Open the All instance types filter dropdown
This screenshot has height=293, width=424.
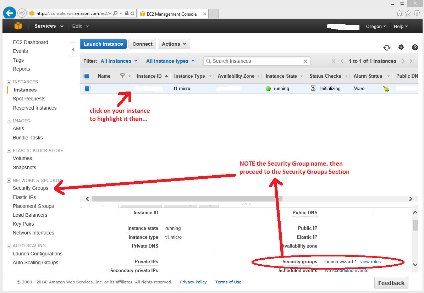(x=170, y=61)
